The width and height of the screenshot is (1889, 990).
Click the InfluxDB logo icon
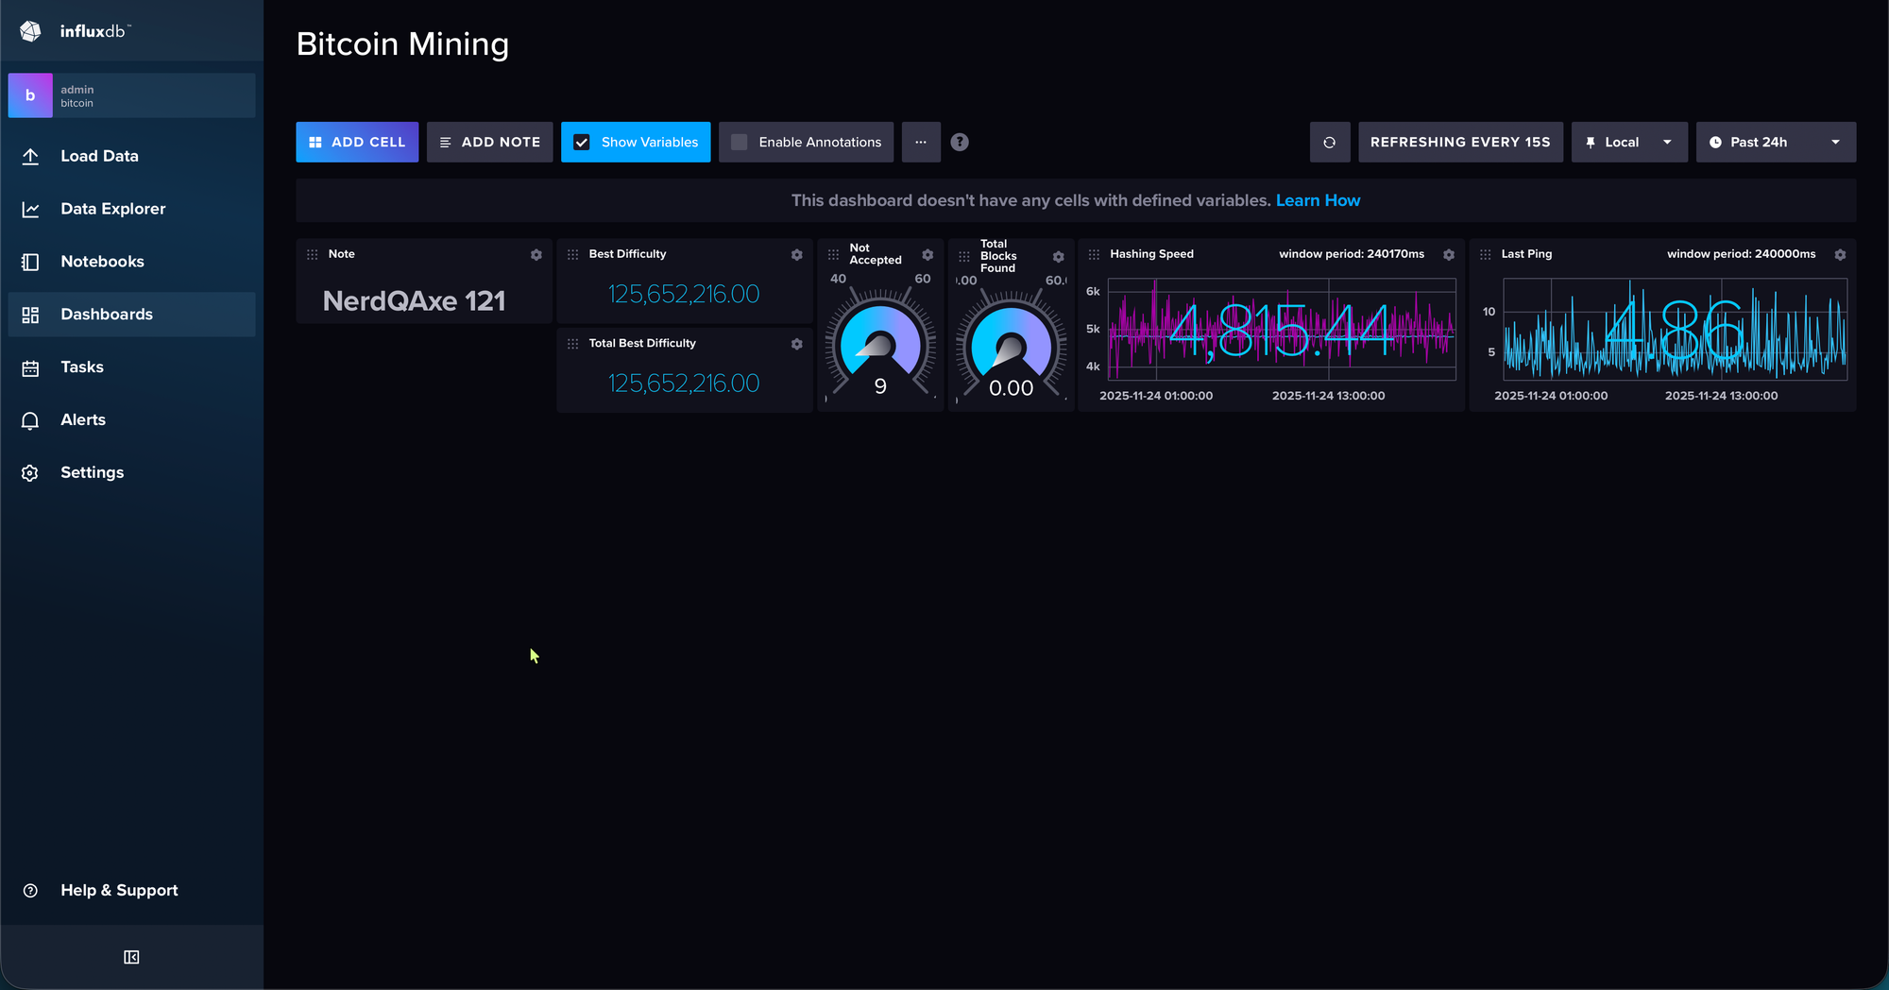pos(30,31)
